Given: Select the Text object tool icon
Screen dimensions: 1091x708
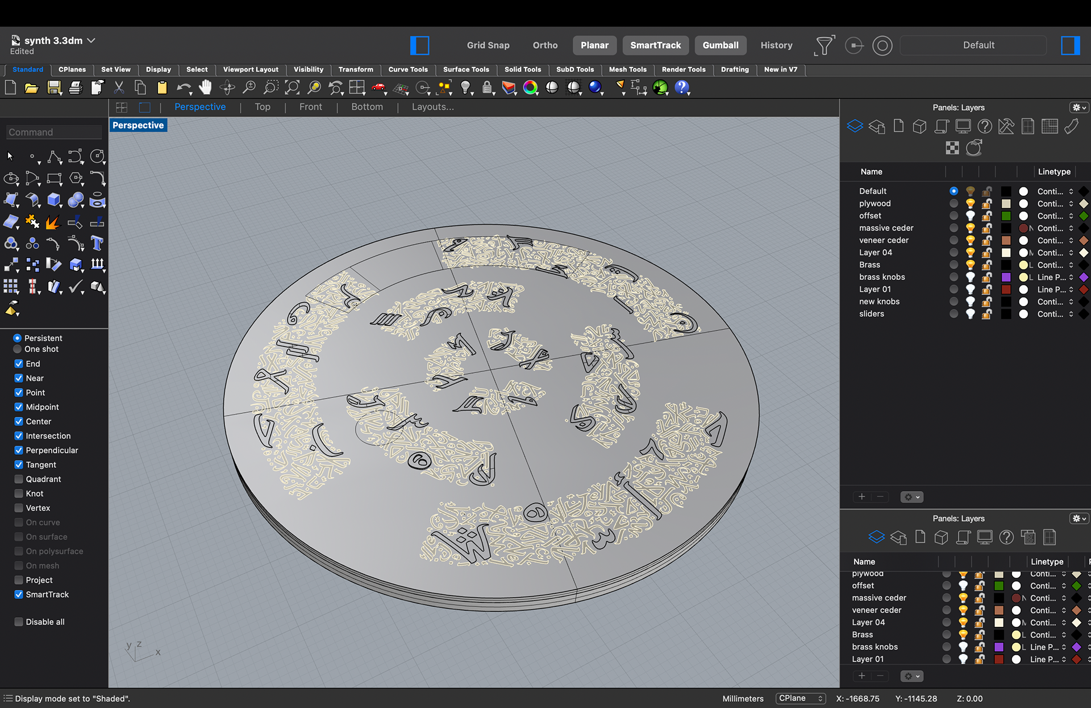Looking at the screenshot, I should point(97,244).
